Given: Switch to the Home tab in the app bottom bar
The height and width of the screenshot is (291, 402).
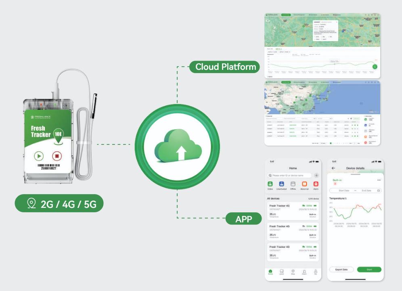Looking at the screenshot, I should [270, 272].
